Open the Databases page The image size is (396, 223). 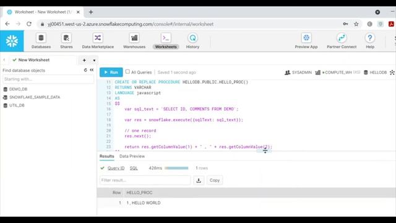point(41,41)
